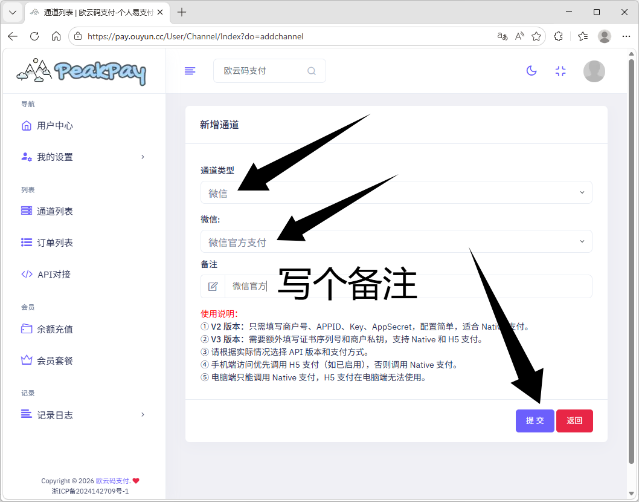Open 订单列表 from sidebar
The width and height of the screenshot is (639, 502).
click(55, 243)
